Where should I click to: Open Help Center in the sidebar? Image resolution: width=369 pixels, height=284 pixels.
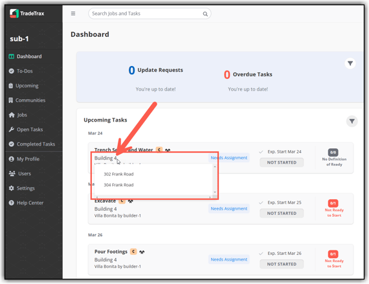point(34,202)
